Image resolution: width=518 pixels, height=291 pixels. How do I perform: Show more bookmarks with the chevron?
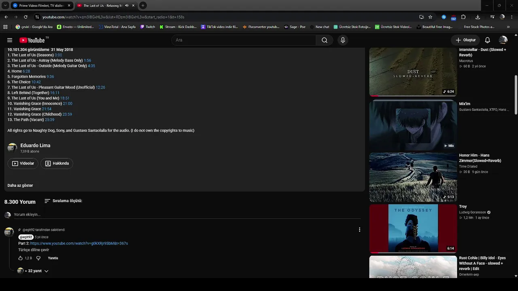[508, 27]
